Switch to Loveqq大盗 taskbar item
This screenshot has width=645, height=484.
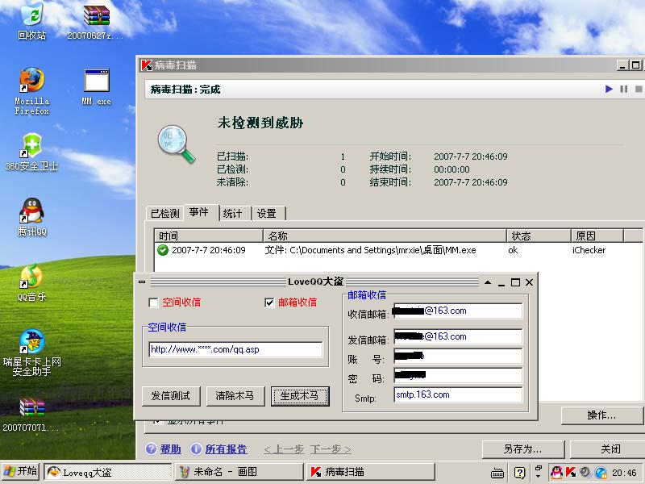pyautogui.click(x=108, y=472)
